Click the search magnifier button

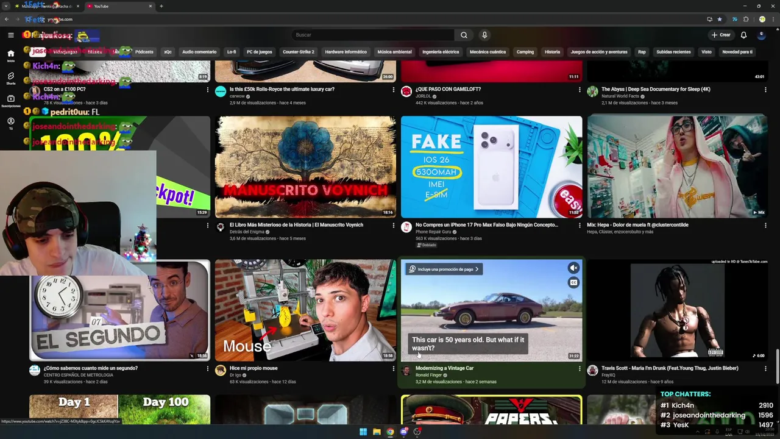[464, 35]
